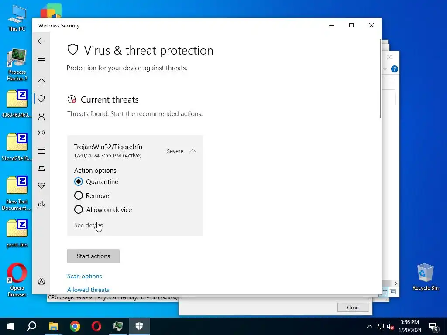Open the Windows Start menu
The image size is (447, 335).
10,326
